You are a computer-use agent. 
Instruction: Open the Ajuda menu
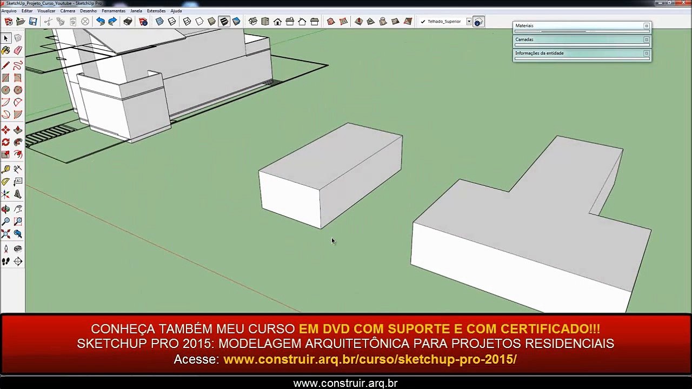pyautogui.click(x=176, y=11)
